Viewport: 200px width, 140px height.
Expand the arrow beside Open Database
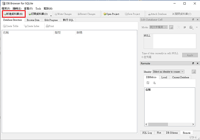pyautogui.click(x=51, y=16)
